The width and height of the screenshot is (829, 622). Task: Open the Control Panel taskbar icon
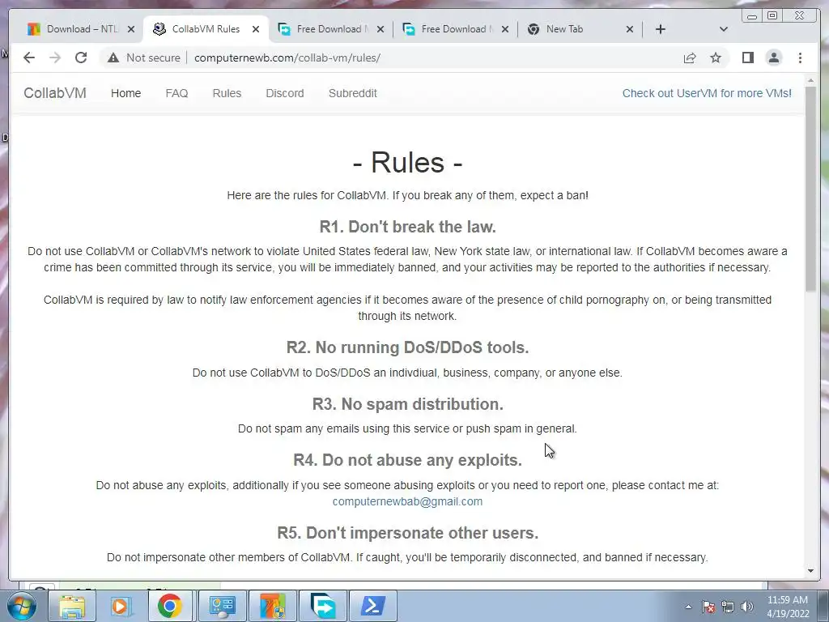(x=223, y=606)
